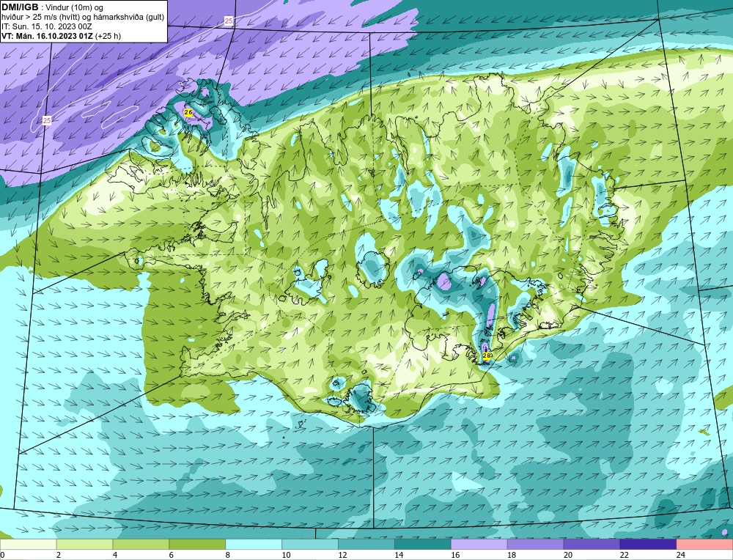Click the 'DMI/IGB' title text
733x560 pixels.
(x=20, y=7)
